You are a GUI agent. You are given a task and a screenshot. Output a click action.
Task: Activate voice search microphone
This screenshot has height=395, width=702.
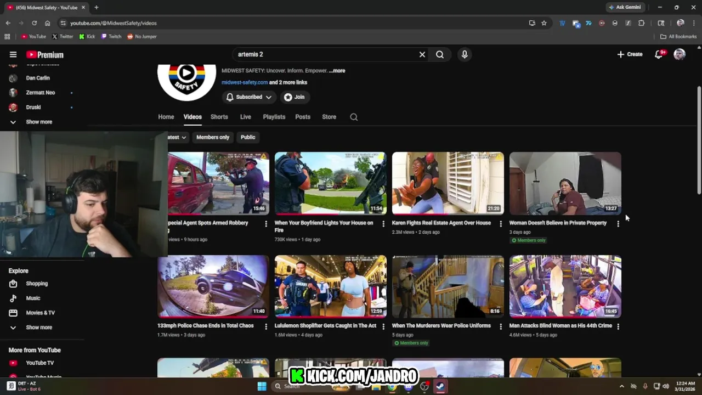coord(465,54)
